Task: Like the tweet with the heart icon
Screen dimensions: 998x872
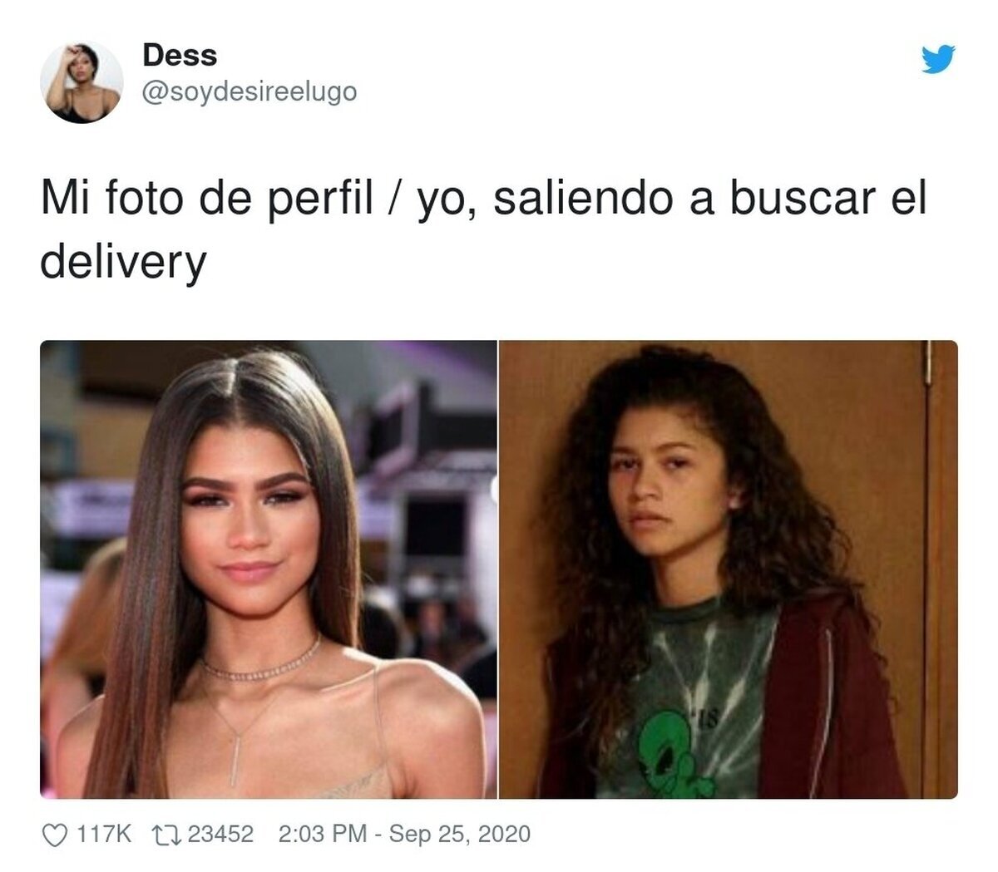Action: pos(54,835)
